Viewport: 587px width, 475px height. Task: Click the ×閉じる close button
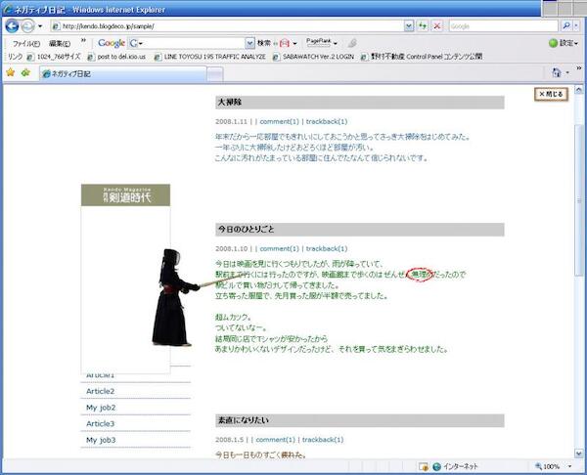[551, 94]
